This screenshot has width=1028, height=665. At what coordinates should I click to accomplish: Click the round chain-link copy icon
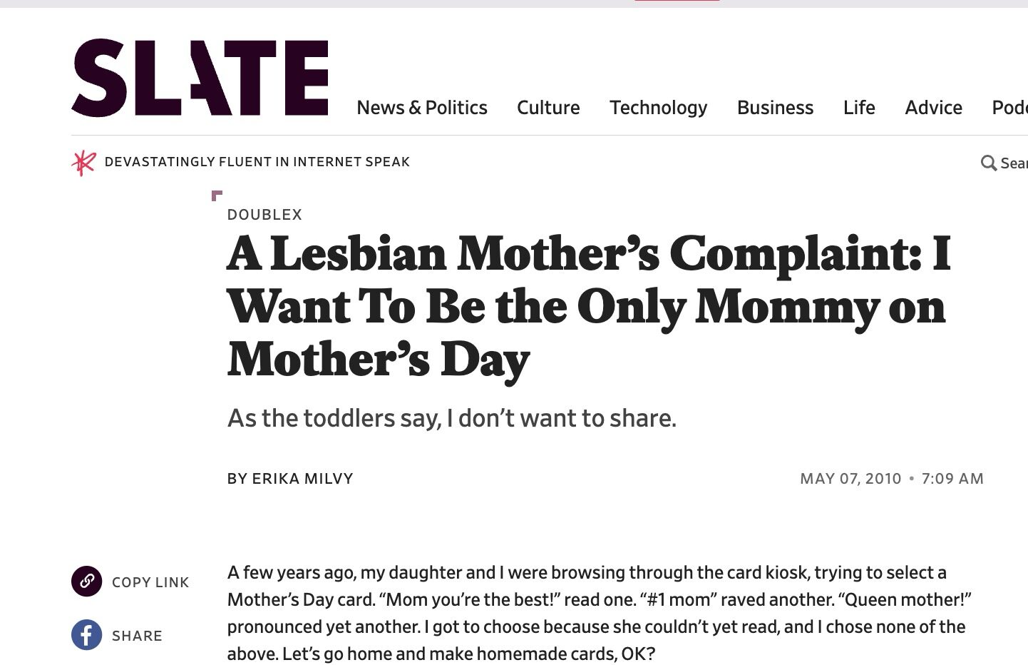tap(87, 581)
